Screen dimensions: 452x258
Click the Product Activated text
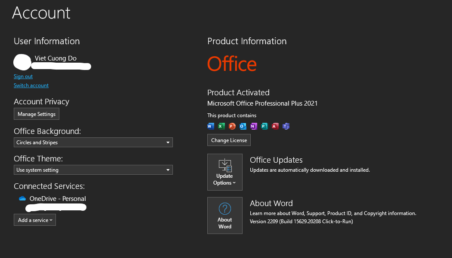coord(238,93)
